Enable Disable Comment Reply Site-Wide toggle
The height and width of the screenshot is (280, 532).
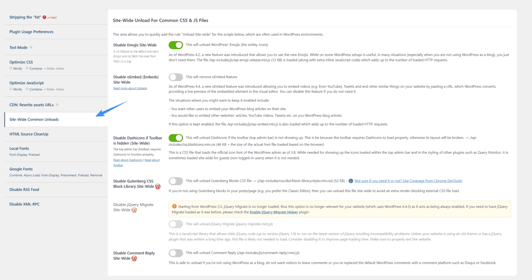(176, 253)
